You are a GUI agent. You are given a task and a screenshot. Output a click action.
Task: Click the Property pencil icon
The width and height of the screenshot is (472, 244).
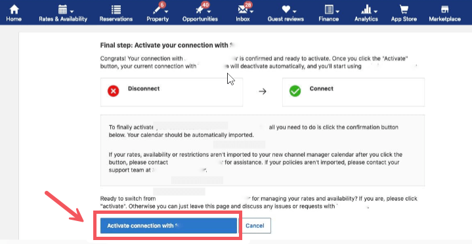click(158, 10)
